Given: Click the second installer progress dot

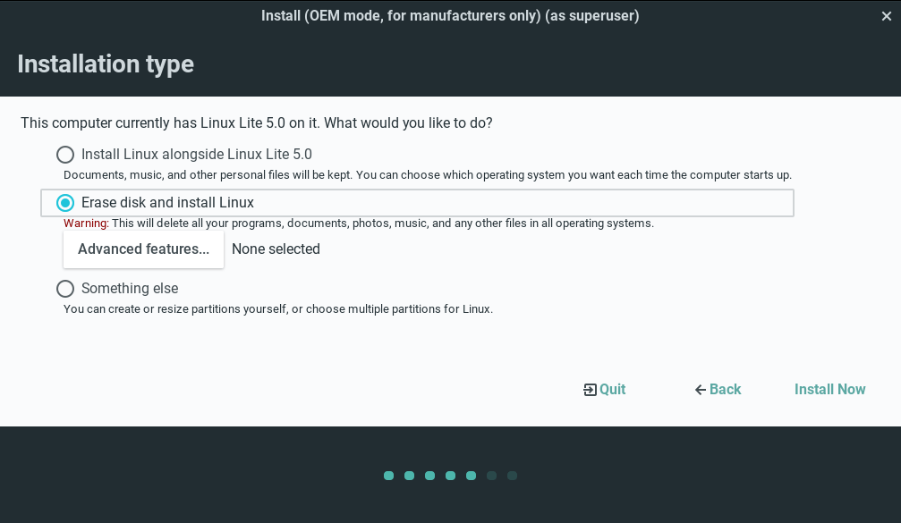Looking at the screenshot, I should tap(409, 476).
